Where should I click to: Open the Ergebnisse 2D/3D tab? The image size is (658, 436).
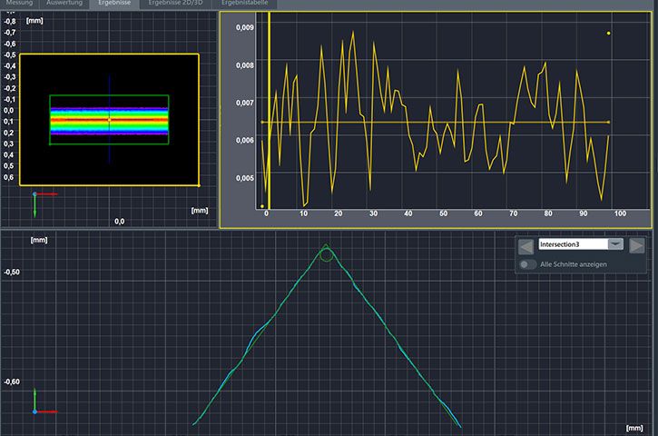[x=175, y=4]
